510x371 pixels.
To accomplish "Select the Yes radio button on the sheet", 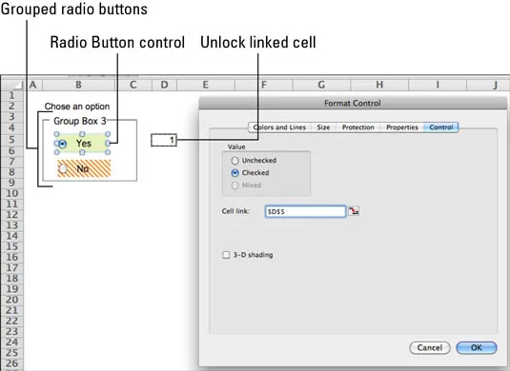I will pyautogui.click(x=63, y=144).
